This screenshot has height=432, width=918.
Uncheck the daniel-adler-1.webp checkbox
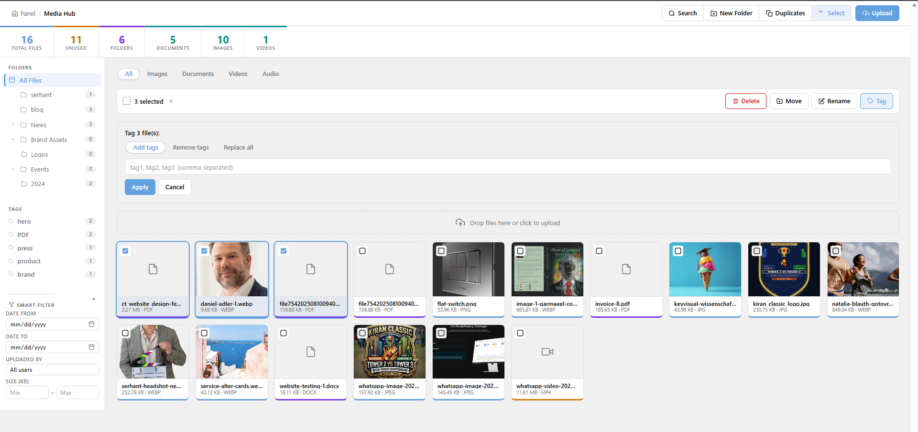click(x=204, y=251)
